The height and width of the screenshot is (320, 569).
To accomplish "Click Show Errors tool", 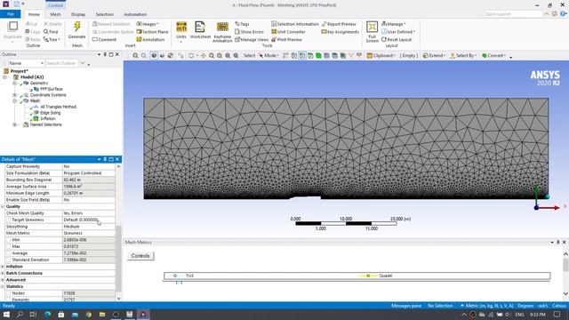I will pyautogui.click(x=249, y=32).
